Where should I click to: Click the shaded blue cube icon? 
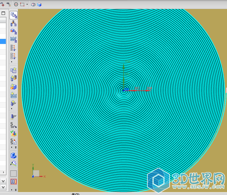tap(39, 4)
